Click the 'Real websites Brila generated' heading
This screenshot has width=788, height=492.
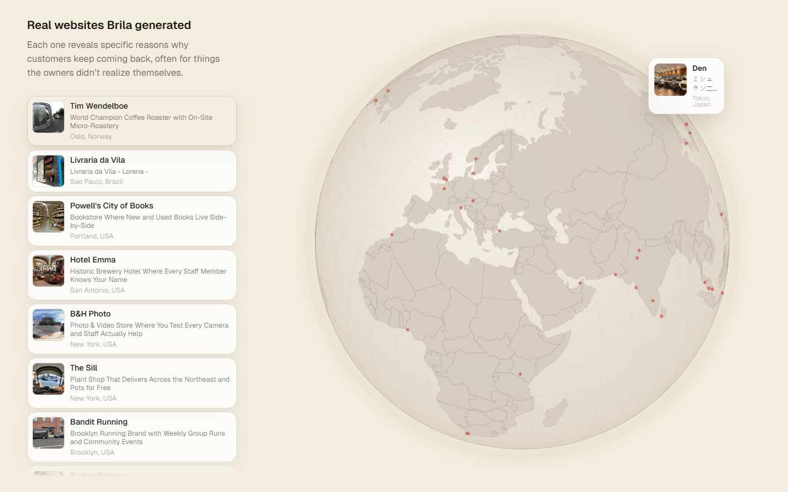coord(109,25)
